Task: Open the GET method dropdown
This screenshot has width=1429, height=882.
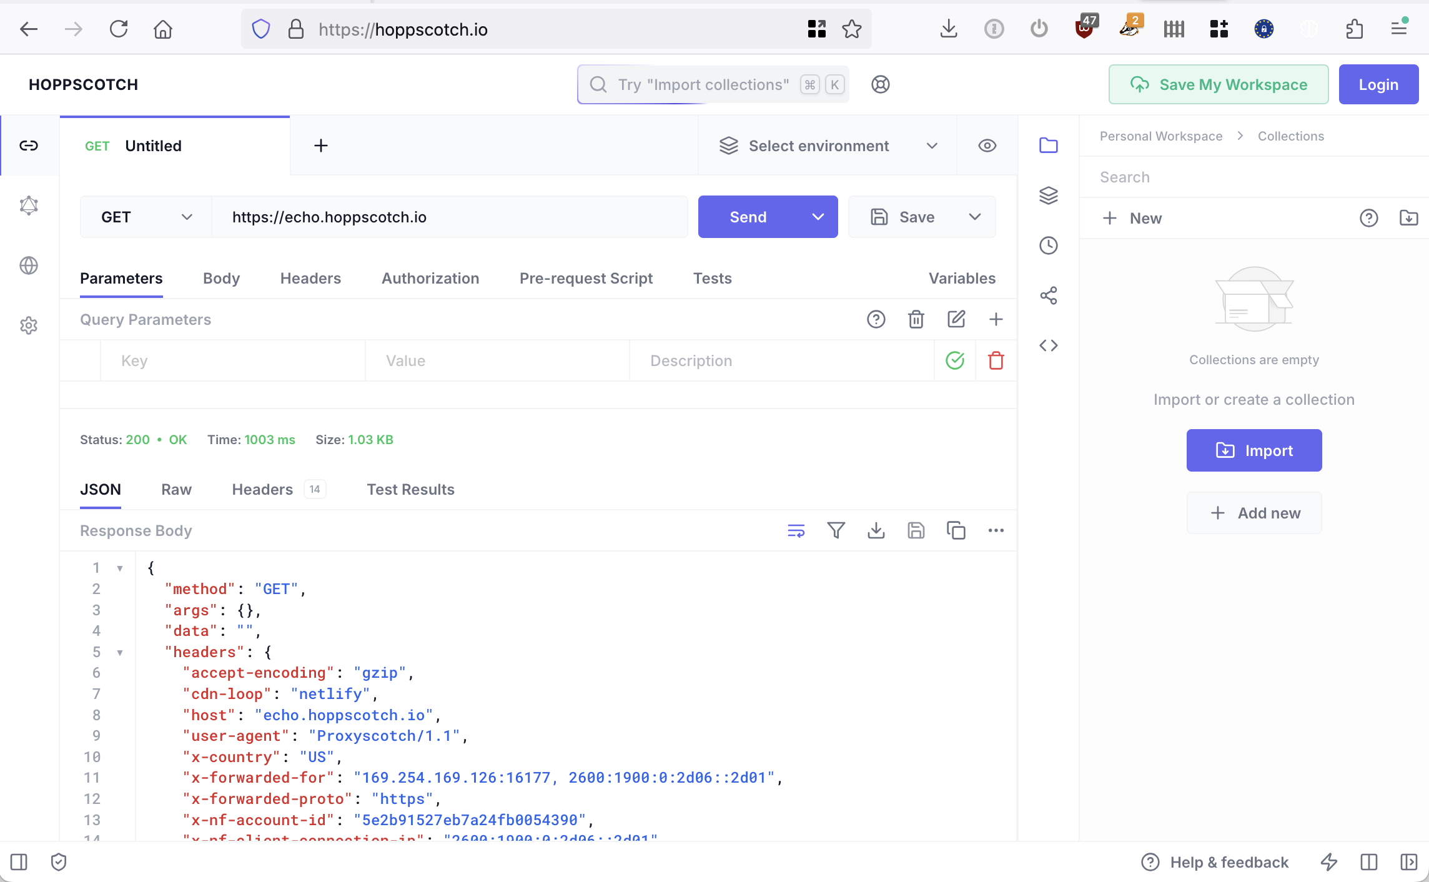Action: click(x=146, y=217)
